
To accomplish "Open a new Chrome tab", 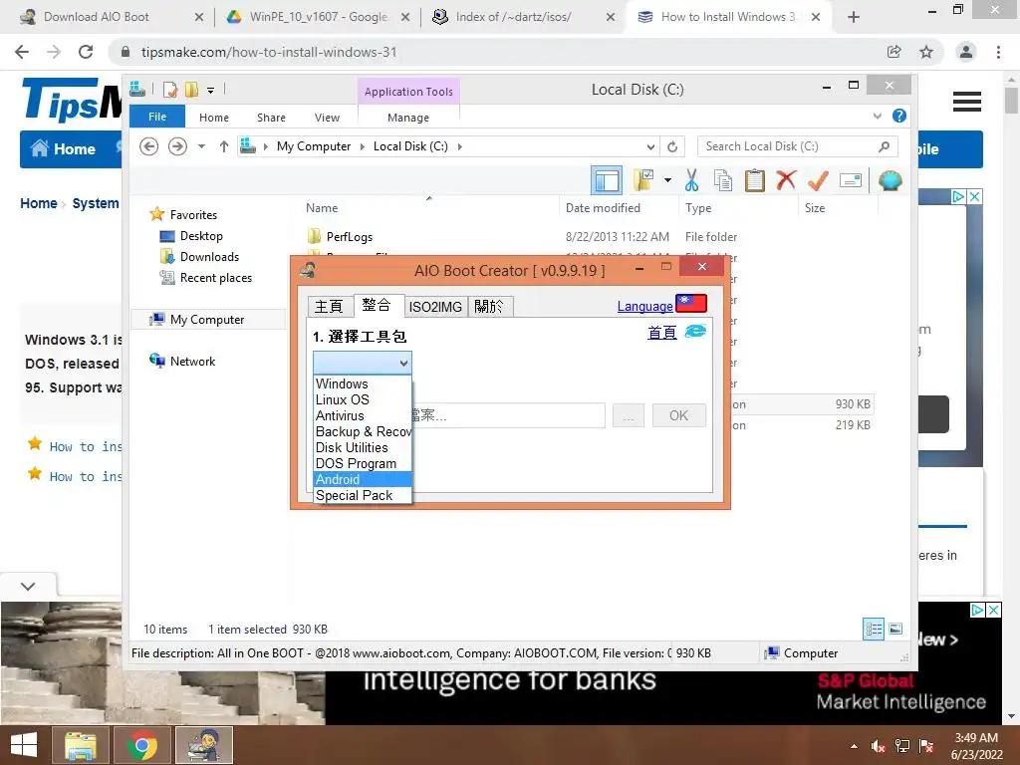I will pyautogui.click(x=854, y=17).
